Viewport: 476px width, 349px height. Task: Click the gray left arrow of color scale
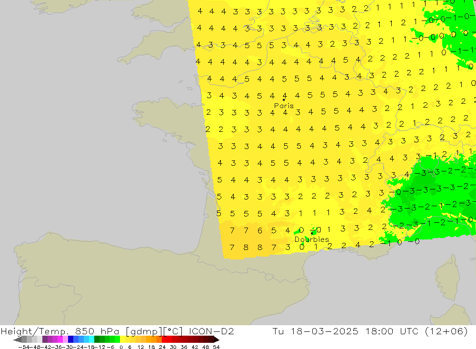(x=18, y=340)
